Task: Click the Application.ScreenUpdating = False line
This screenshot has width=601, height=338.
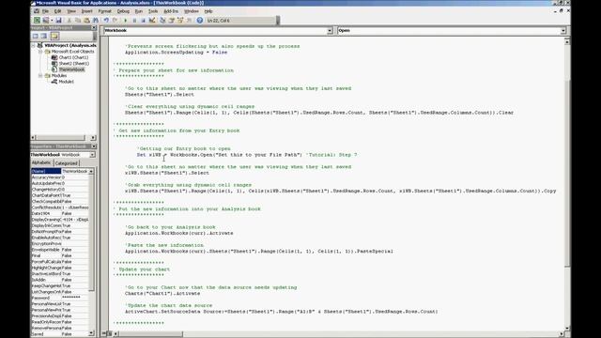Action: (177, 53)
